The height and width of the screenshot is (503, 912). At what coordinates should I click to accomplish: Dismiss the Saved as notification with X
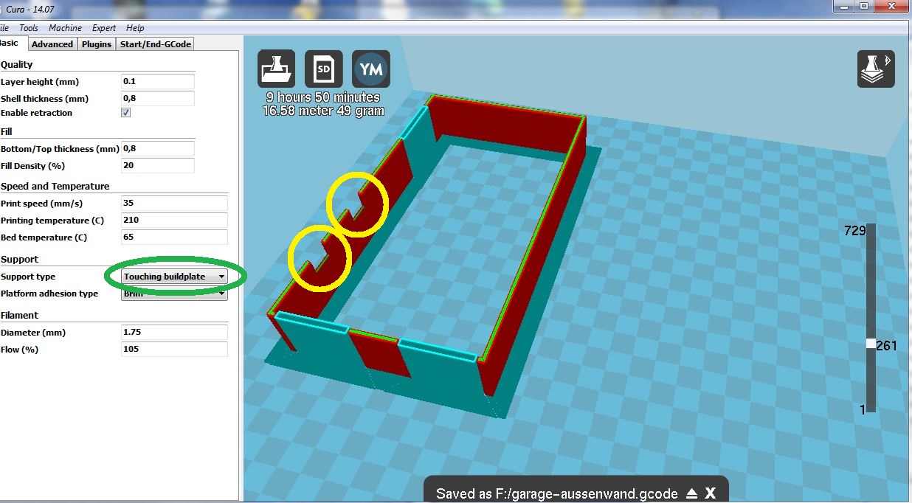[x=710, y=493]
